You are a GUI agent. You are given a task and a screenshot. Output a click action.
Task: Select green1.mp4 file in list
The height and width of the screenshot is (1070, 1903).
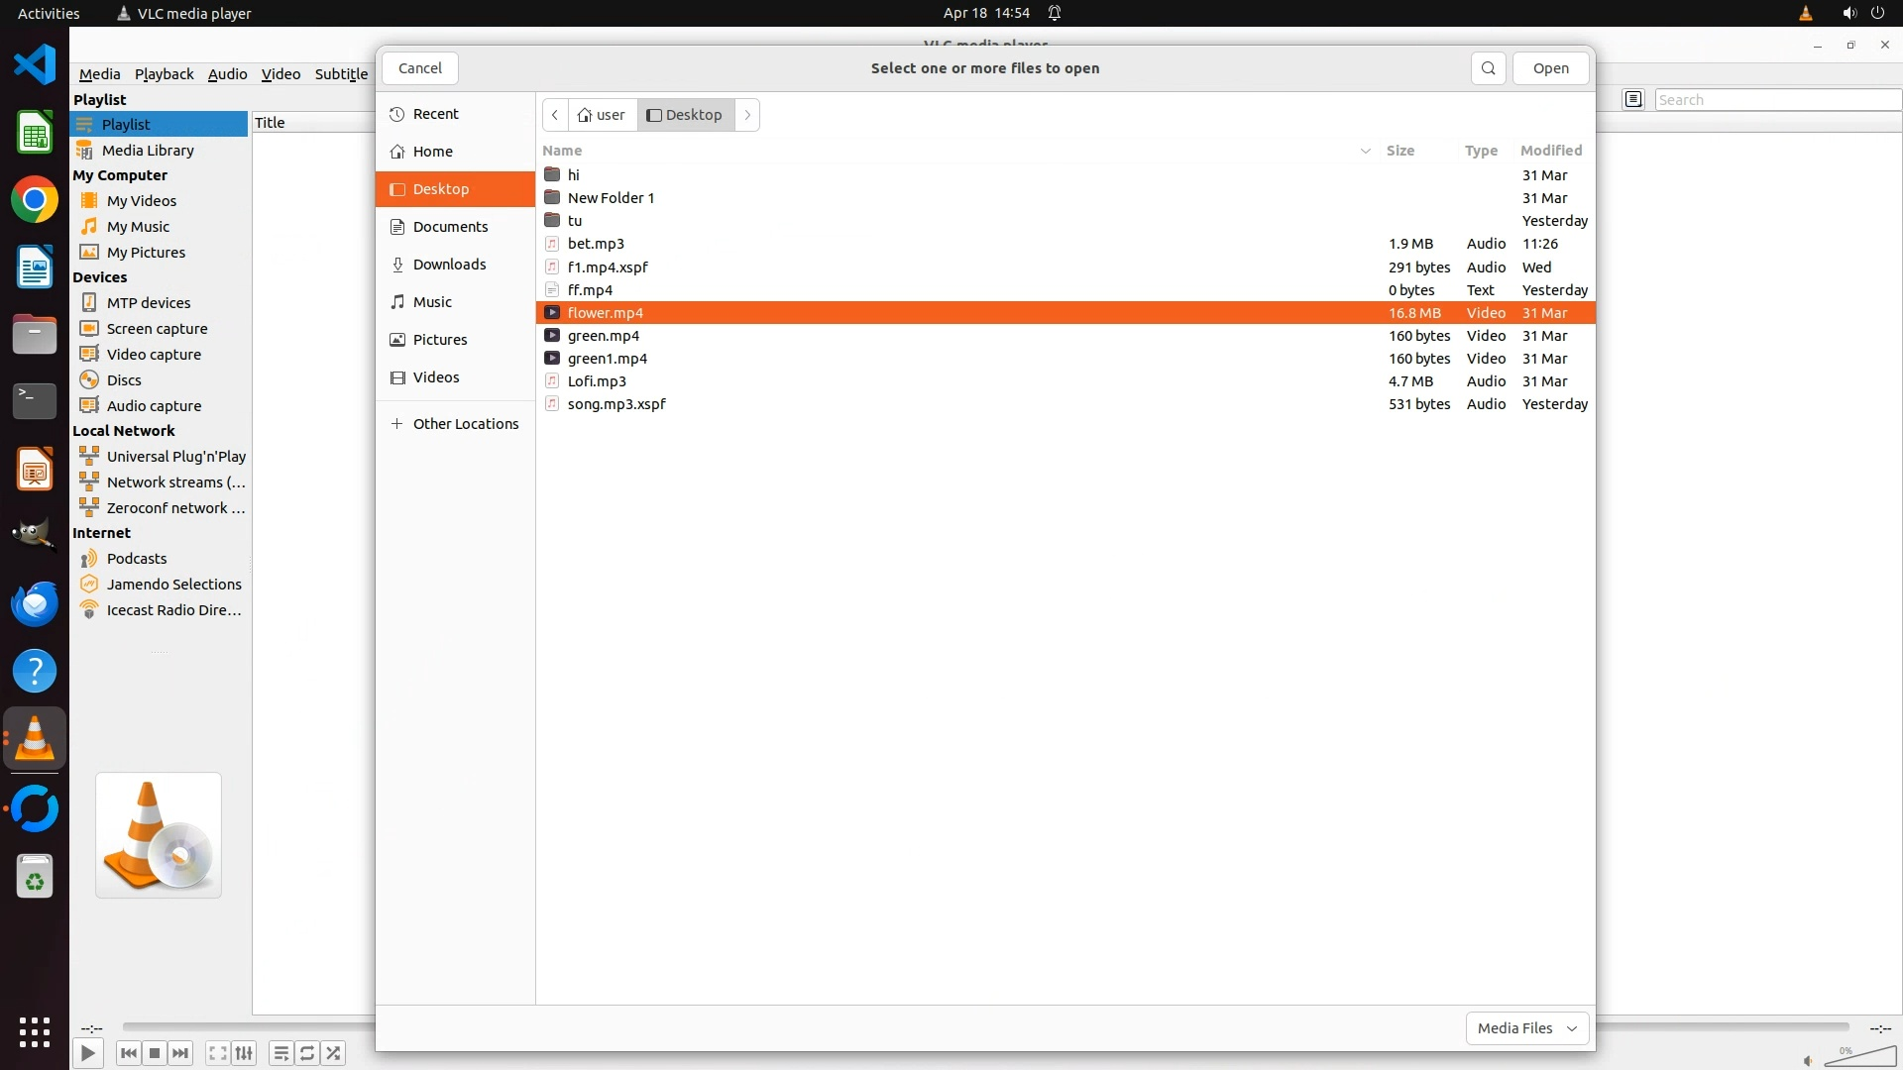coord(607,359)
